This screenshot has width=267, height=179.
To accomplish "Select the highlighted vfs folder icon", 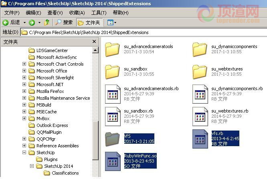I will [112, 139].
